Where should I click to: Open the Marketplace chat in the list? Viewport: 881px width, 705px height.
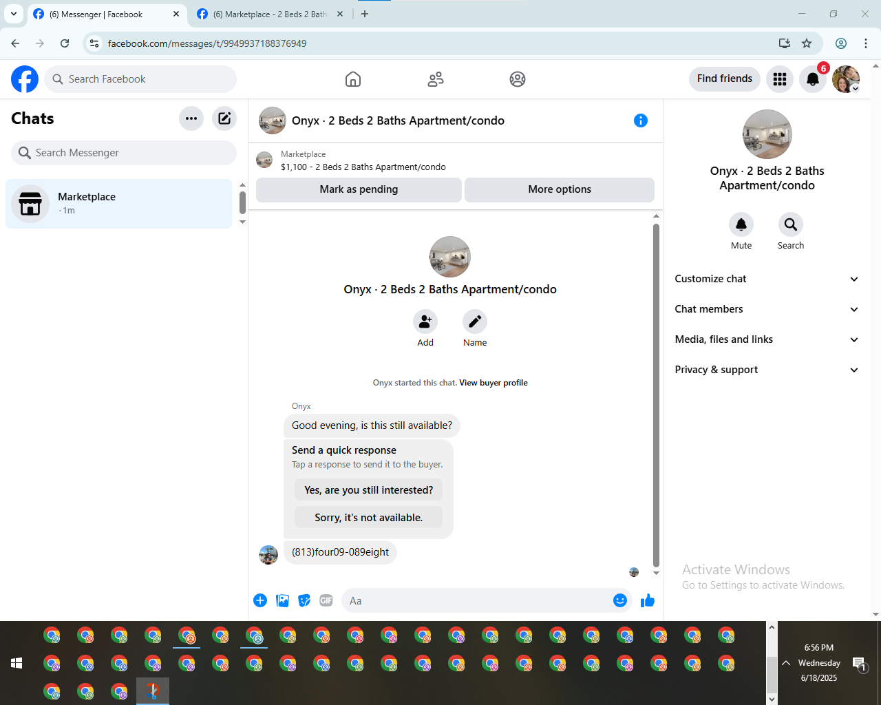[119, 204]
